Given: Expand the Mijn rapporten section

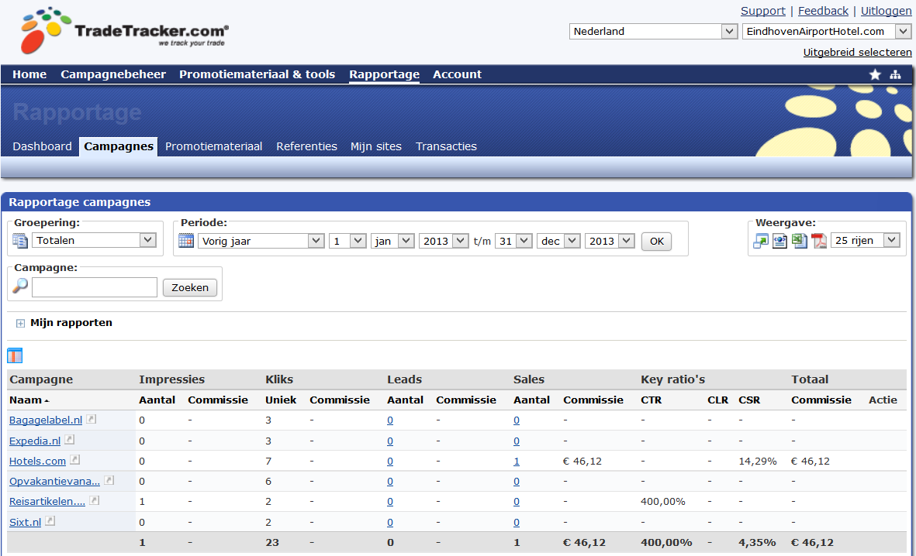Looking at the screenshot, I should [20, 323].
